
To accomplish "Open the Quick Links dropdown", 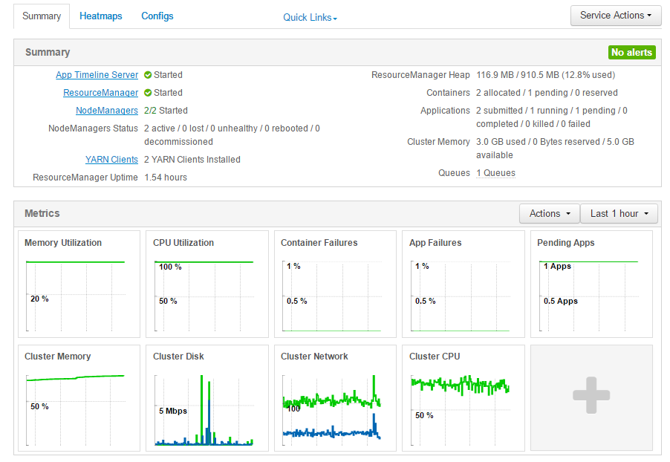I will tap(309, 17).
